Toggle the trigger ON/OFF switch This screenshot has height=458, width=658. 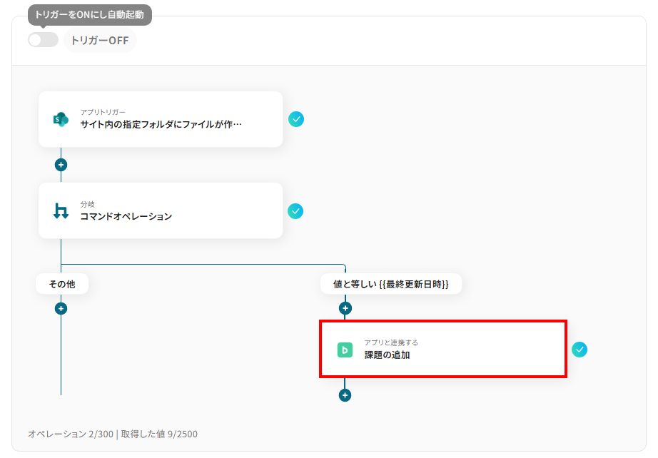(44, 40)
